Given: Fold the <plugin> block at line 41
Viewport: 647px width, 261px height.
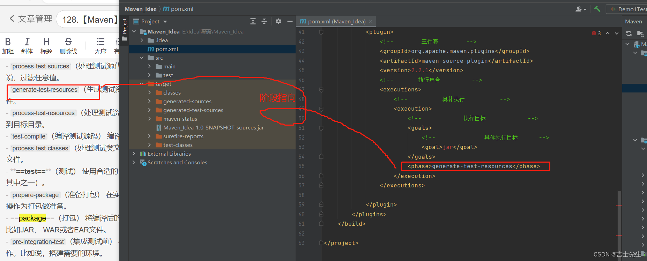Looking at the screenshot, I should click(x=321, y=32).
